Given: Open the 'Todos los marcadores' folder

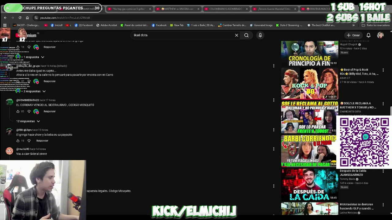Looking at the screenshot, I should [375, 25].
